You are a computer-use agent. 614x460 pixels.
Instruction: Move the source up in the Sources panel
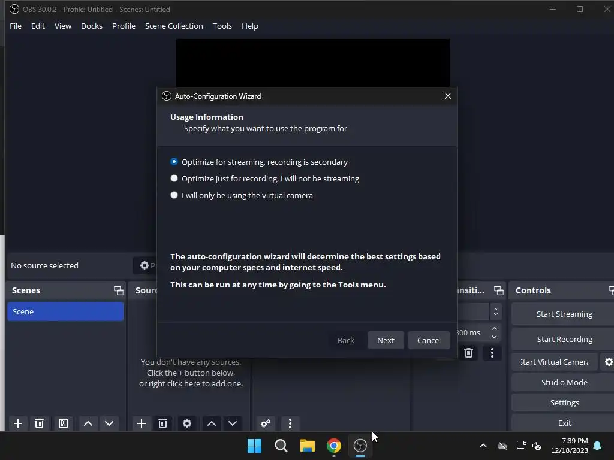(x=212, y=423)
